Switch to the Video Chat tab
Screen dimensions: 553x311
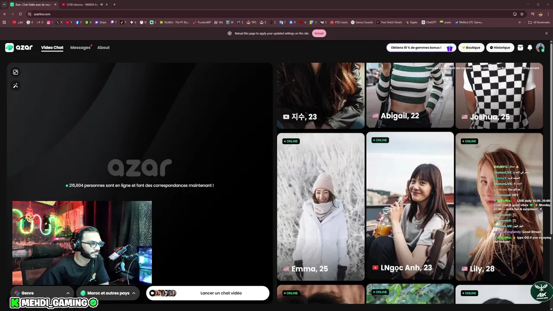tap(52, 48)
